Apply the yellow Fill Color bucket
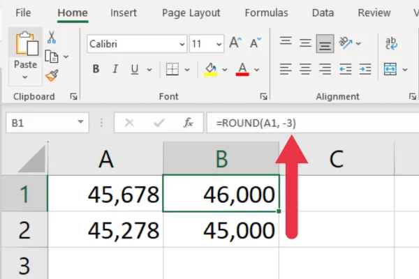Viewport: 419px width, 279px height. click(211, 70)
